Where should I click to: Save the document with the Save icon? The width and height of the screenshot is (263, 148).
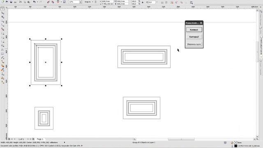click(11, 2)
